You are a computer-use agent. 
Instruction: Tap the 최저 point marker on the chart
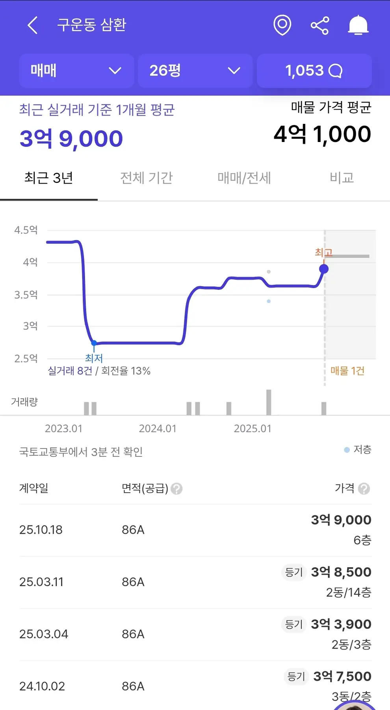click(x=94, y=343)
